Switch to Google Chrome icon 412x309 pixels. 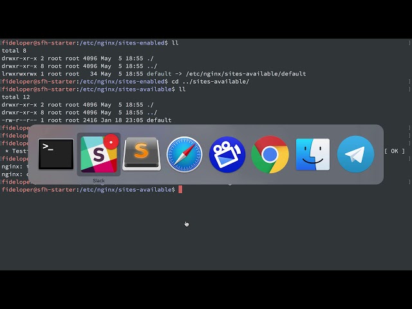270,154
